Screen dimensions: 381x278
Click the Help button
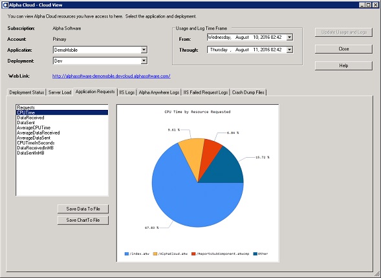[343, 65]
